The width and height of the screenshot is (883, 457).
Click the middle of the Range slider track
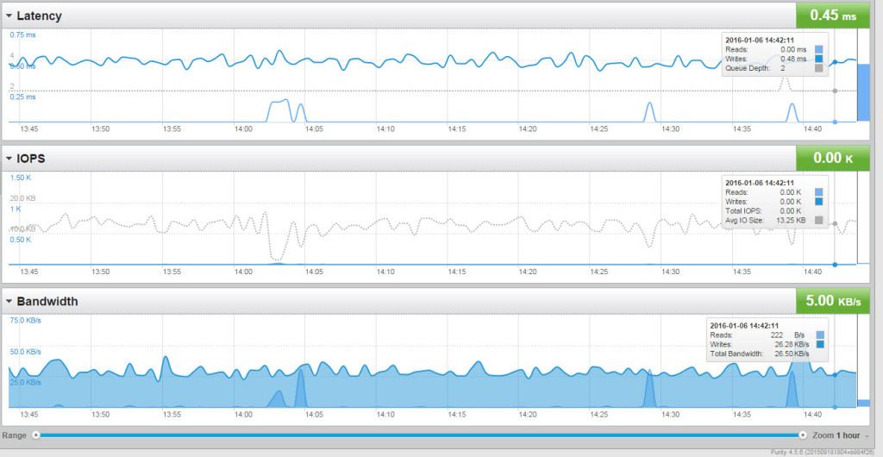coord(420,435)
